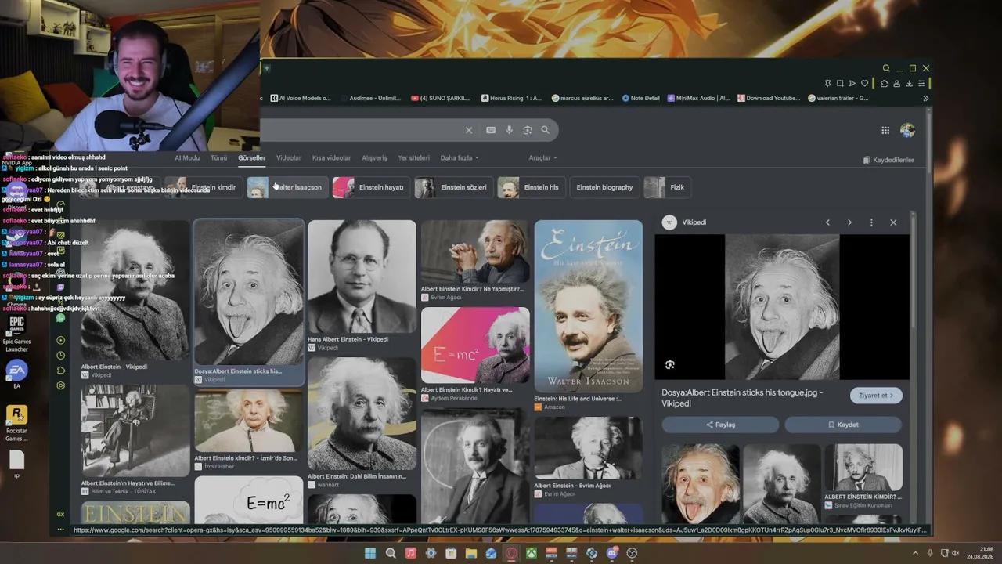Screen dimensions: 1002x564
Task: Click the Kaydet save button
Action: [x=843, y=425]
